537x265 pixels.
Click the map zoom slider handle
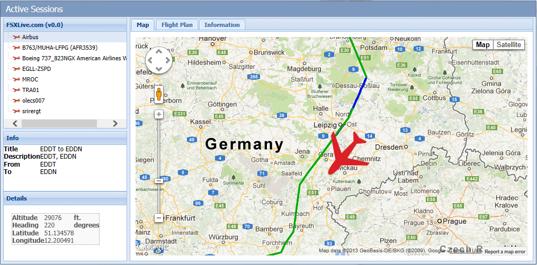158,180
